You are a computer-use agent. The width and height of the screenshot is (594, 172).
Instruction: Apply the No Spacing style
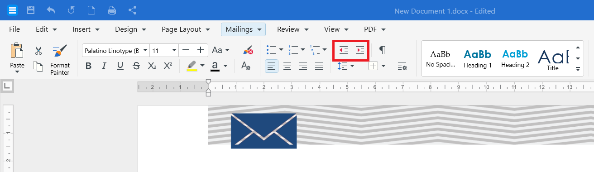[x=441, y=59]
